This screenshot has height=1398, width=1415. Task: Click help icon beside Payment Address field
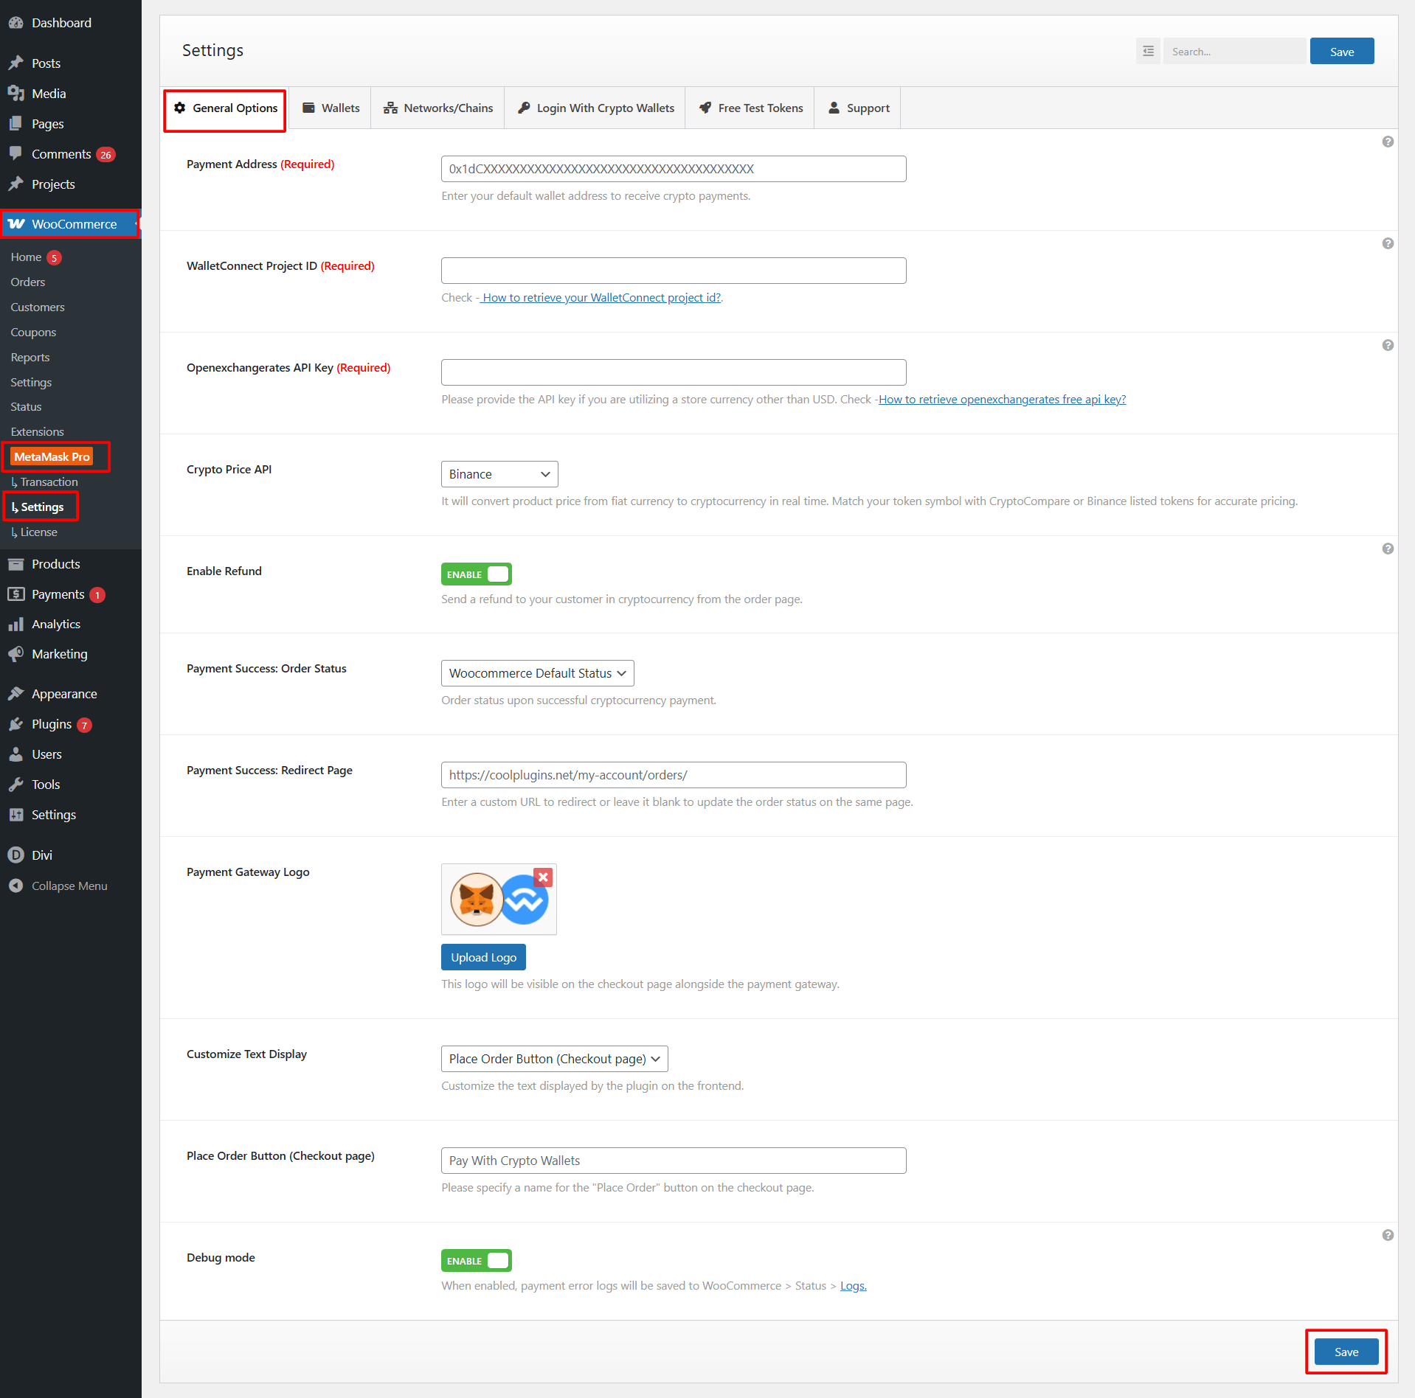[1387, 142]
